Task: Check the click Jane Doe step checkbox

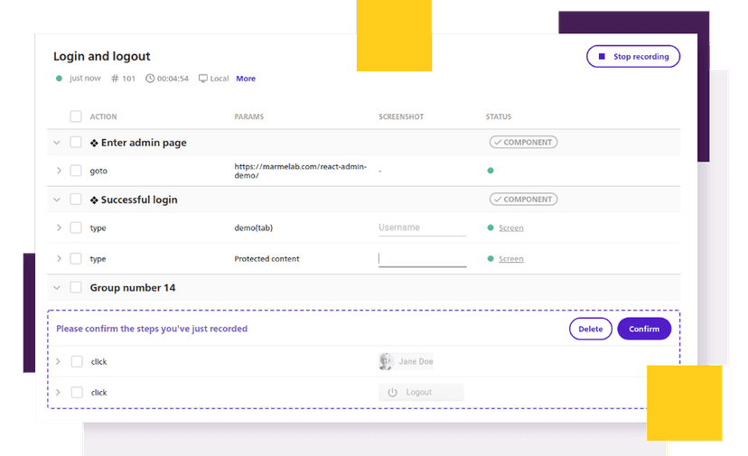Action: tap(77, 361)
